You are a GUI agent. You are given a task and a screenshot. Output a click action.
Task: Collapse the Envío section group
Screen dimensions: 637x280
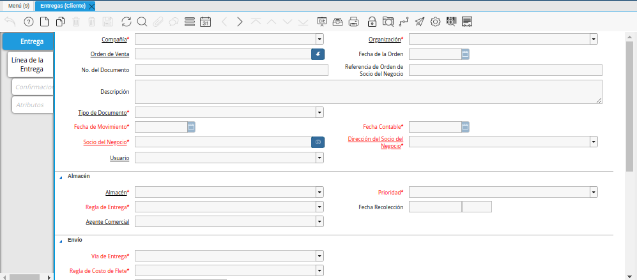click(x=61, y=241)
